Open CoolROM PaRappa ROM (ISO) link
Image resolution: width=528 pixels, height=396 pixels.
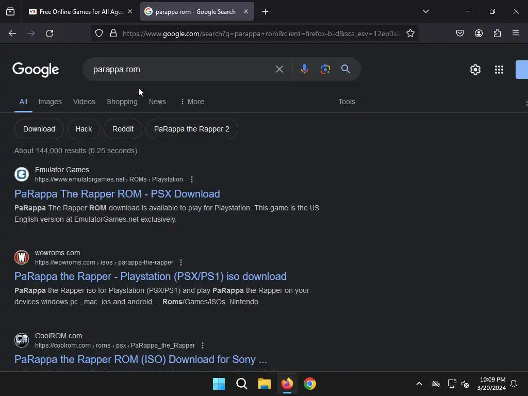tap(140, 359)
